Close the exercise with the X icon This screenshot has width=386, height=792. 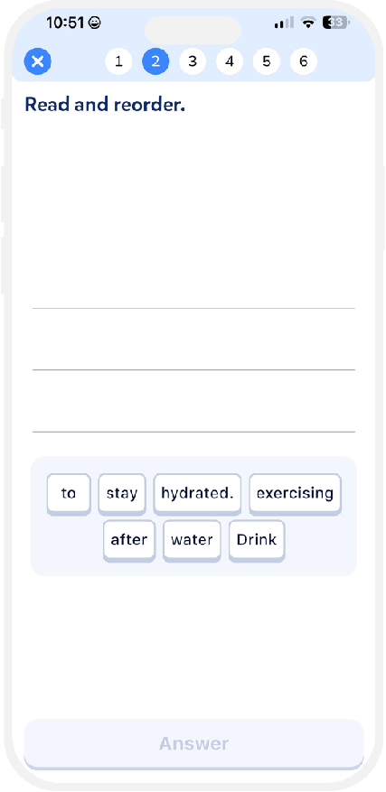[37, 62]
